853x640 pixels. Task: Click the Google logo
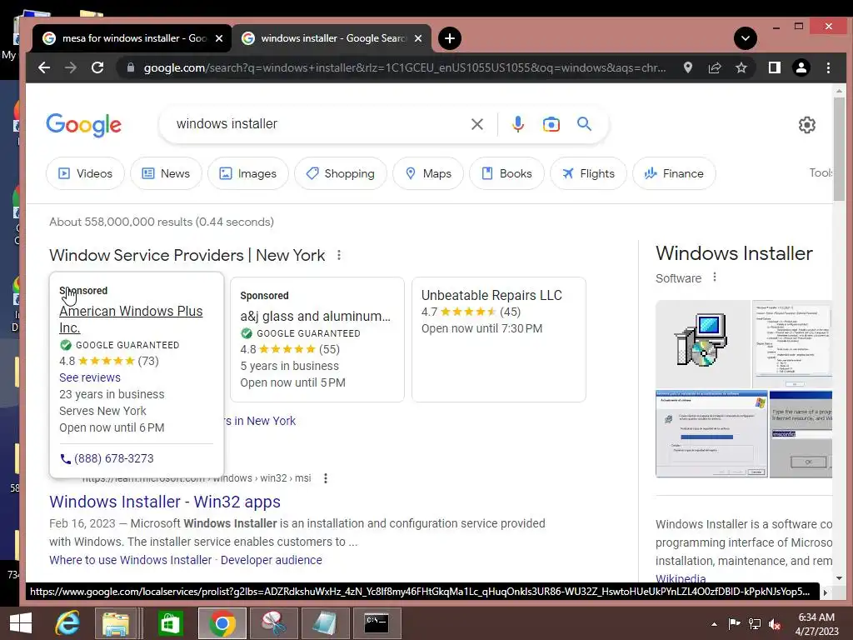point(84,125)
